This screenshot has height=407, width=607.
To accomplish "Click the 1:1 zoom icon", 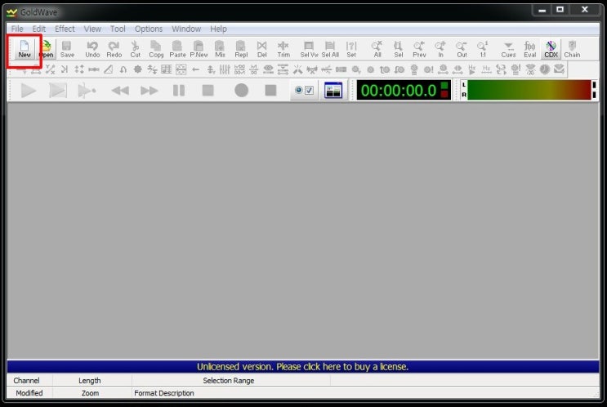I will [x=483, y=49].
